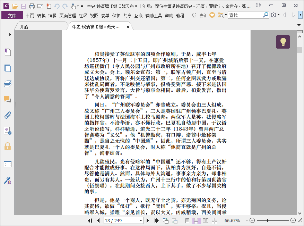This screenshot has width=304, height=226.
Task: Open the page thumbnails panel
Action: tap(8, 68)
